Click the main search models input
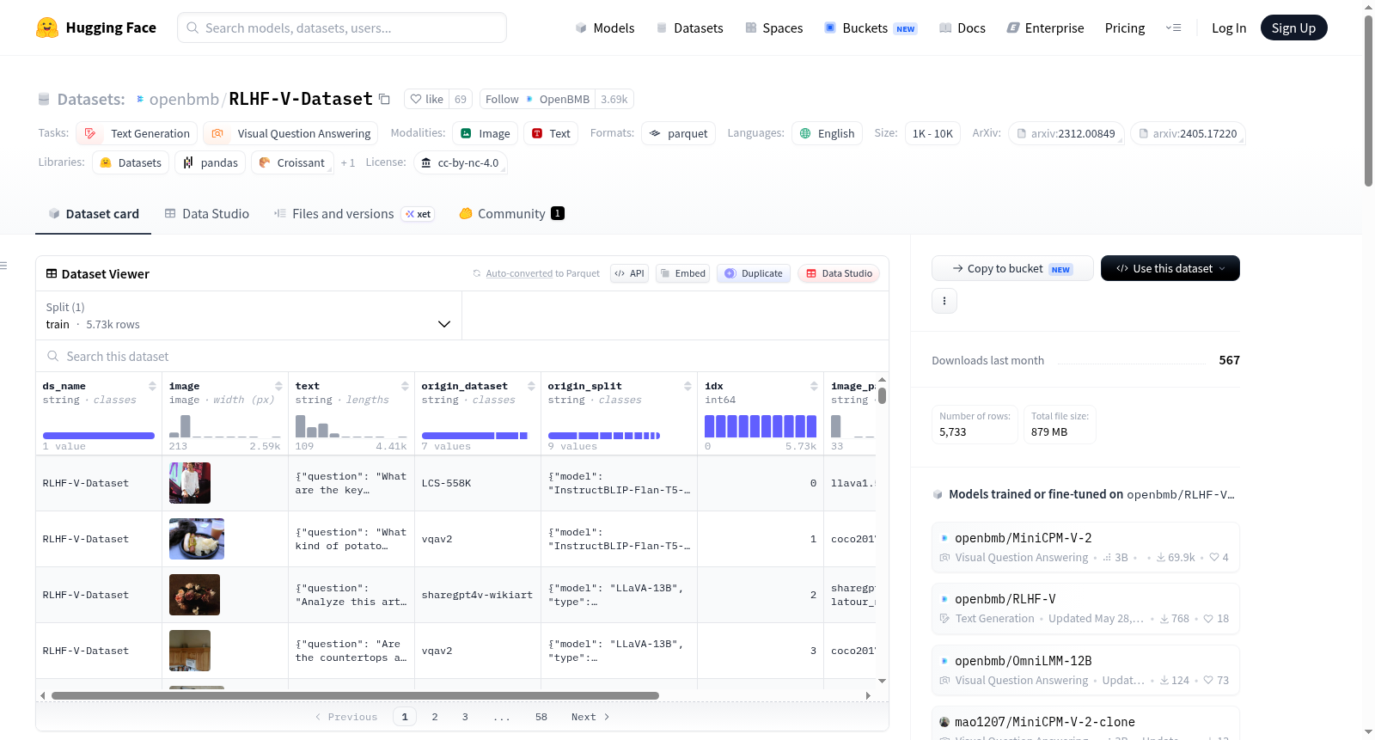1375x740 pixels. click(342, 28)
